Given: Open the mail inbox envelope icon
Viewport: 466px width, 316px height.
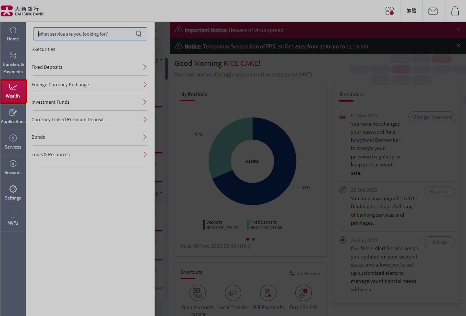Looking at the screenshot, I should [433, 11].
